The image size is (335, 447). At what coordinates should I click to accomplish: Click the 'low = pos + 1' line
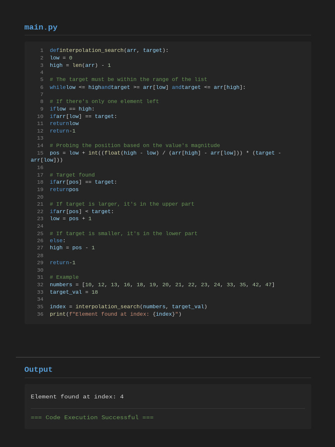click(71, 219)
